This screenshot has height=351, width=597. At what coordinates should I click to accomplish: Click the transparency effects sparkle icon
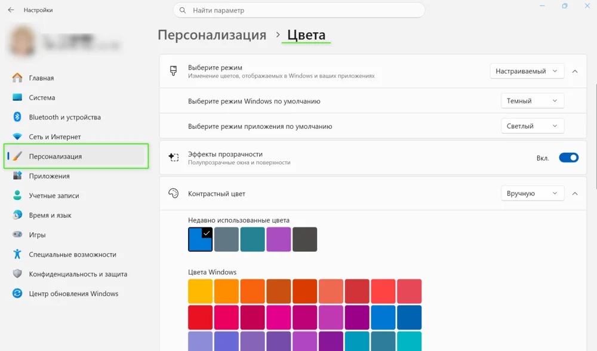coord(174,157)
